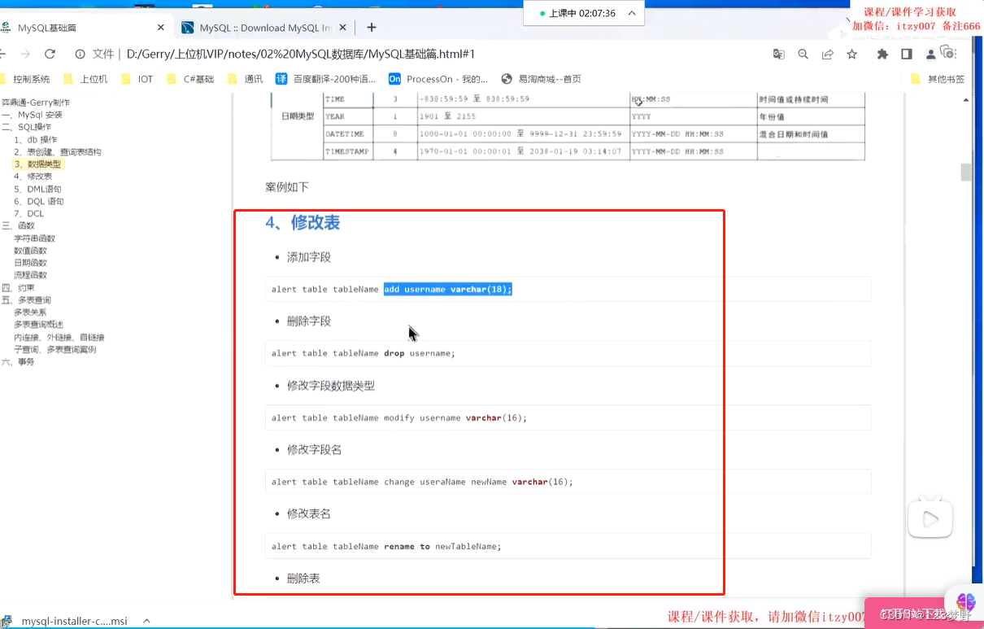
Task: Click the translate page icon
Action: 778,54
